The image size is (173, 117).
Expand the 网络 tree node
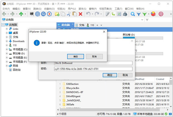click(x=7, y=66)
